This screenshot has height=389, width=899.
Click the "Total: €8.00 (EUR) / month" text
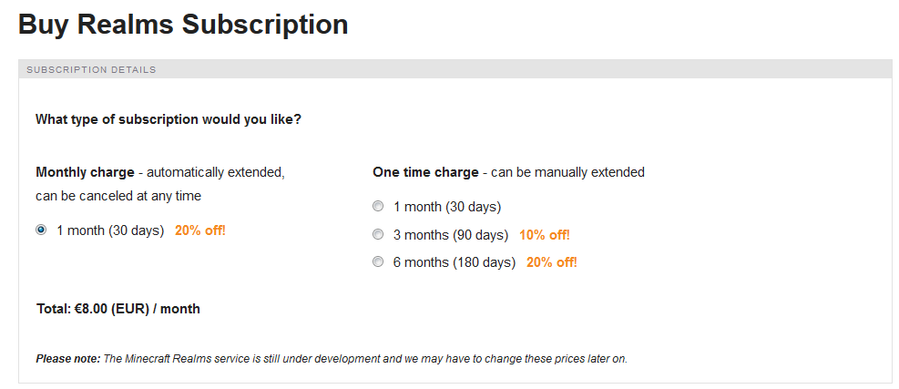pyautogui.click(x=118, y=309)
